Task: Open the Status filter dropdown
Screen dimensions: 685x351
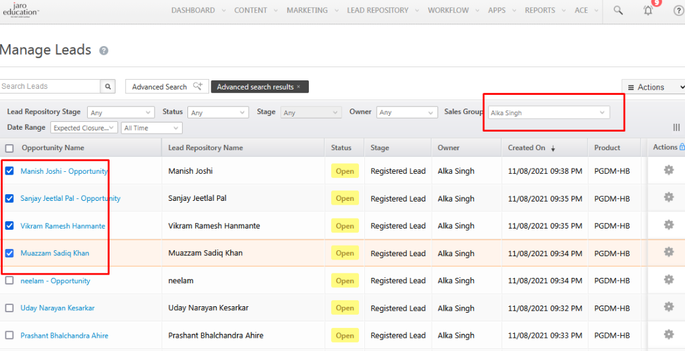Action: pyautogui.click(x=217, y=113)
